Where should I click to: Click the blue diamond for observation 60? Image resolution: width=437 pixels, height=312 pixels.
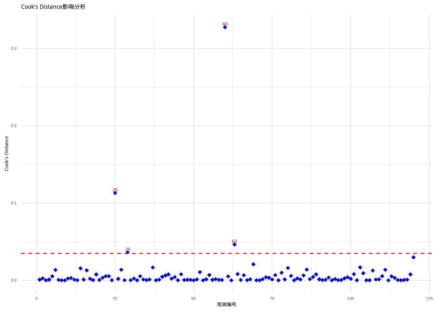(225, 27)
